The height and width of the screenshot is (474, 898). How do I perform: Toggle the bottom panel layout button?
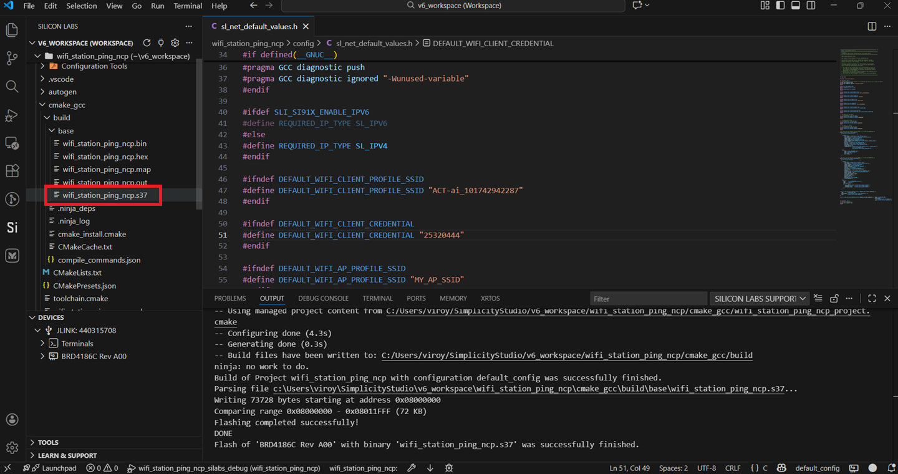(796, 6)
